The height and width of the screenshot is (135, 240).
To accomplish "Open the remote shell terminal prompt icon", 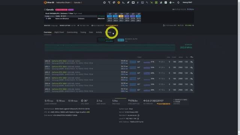I will click(123, 3).
